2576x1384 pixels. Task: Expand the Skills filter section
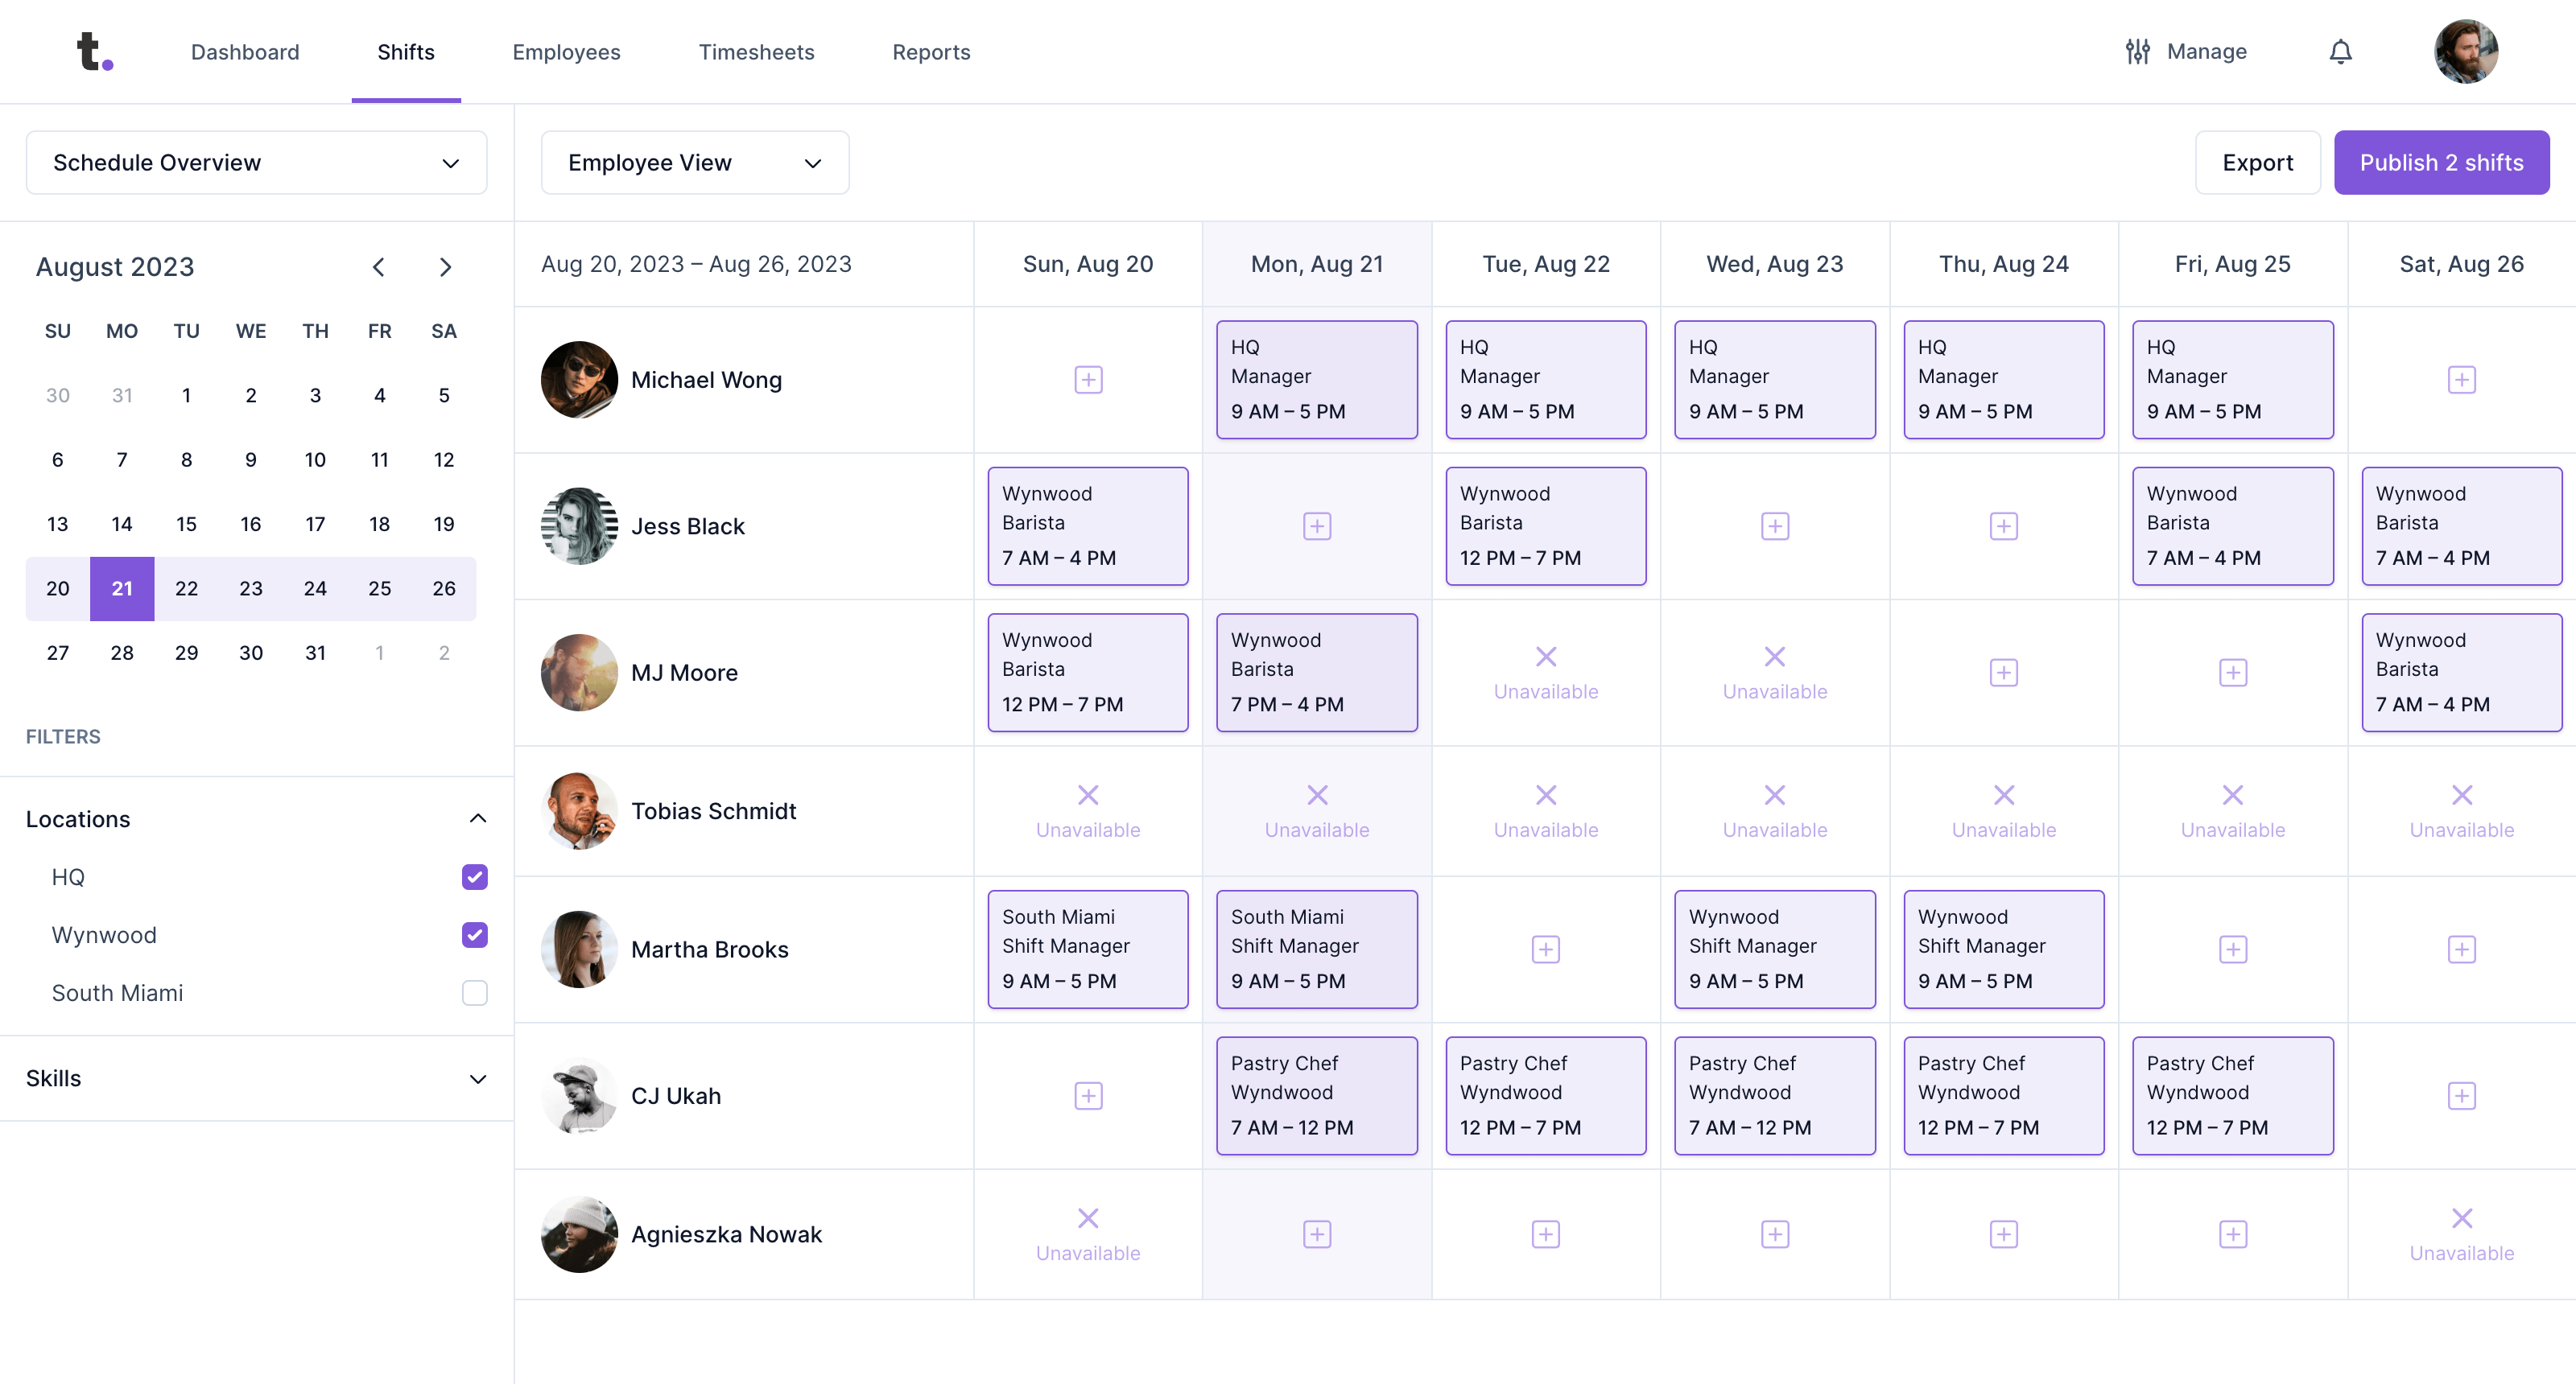coord(256,1077)
